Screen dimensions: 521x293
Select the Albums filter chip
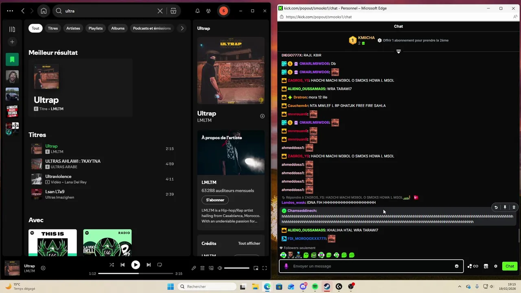118,28
